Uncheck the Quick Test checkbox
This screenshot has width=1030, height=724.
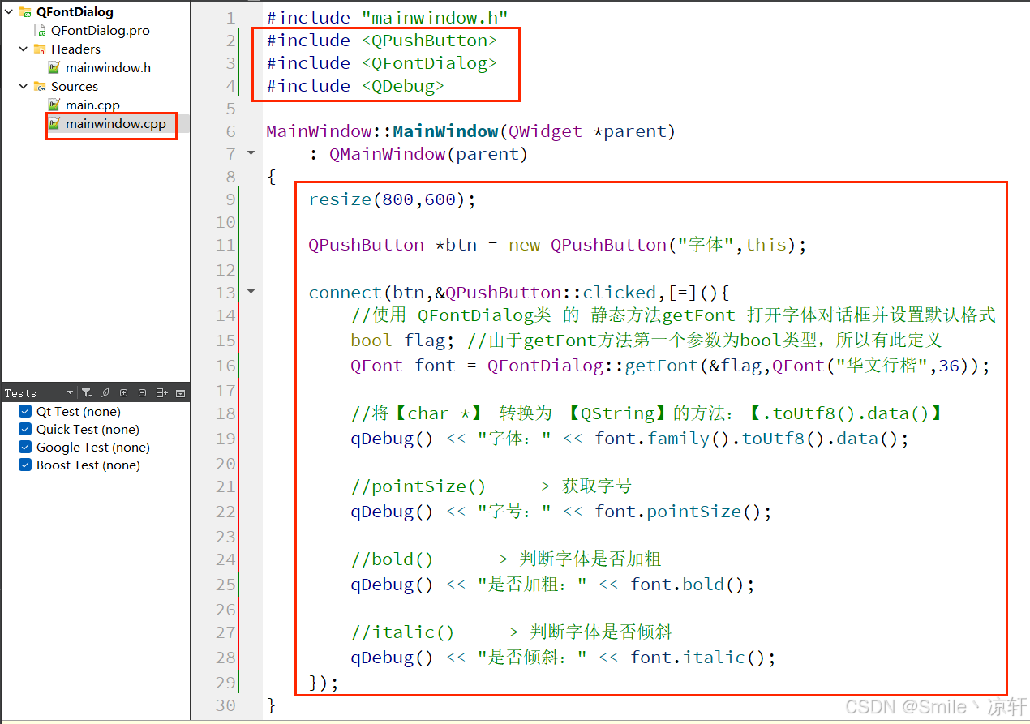point(25,430)
